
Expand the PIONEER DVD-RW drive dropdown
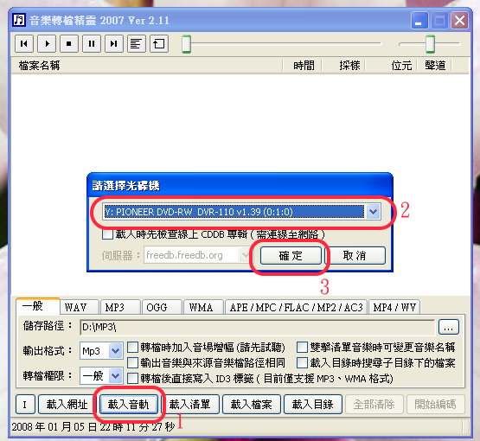coord(373,212)
